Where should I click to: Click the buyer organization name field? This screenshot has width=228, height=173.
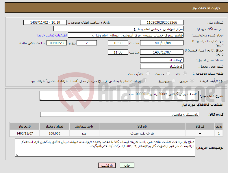(118, 29)
